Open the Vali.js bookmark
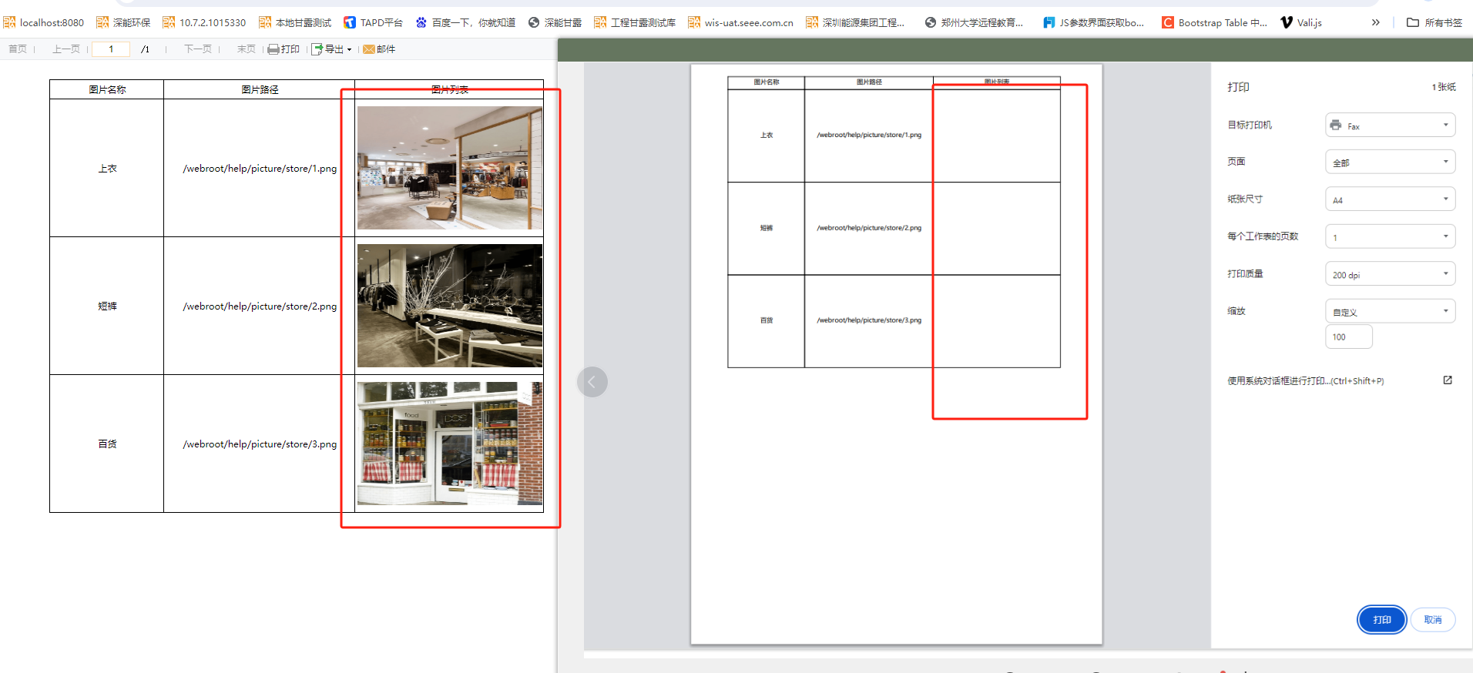The image size is (1473, 673). pyautogui.click(x=1301, y=22)
